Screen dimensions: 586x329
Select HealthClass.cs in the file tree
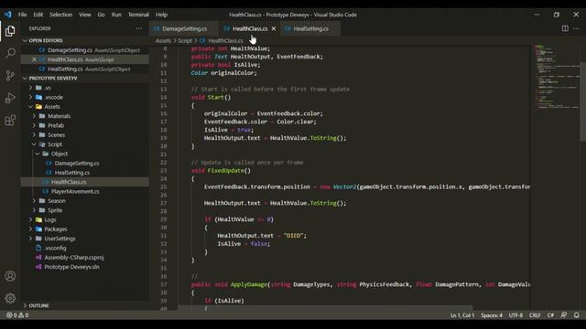click(x=69, y=182)
